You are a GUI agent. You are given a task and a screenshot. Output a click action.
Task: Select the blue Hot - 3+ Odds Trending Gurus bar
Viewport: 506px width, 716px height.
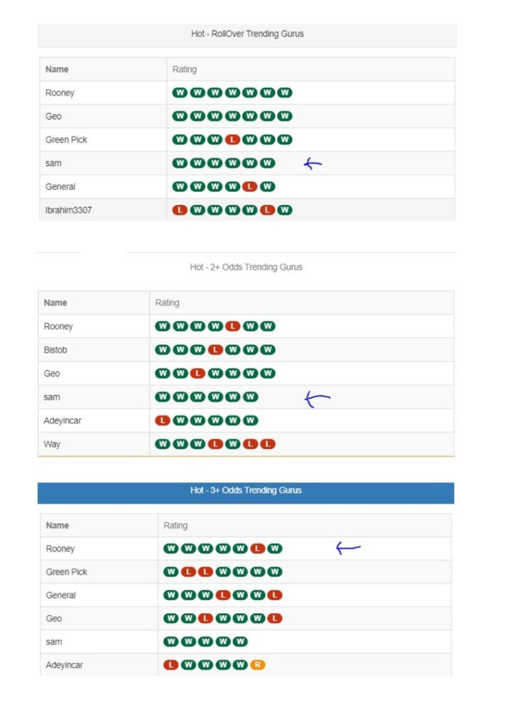(x=246, y=493)
